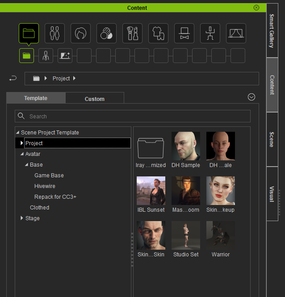
Task: Click the root folder icon in breadcrumb
Action: [36, 79]
